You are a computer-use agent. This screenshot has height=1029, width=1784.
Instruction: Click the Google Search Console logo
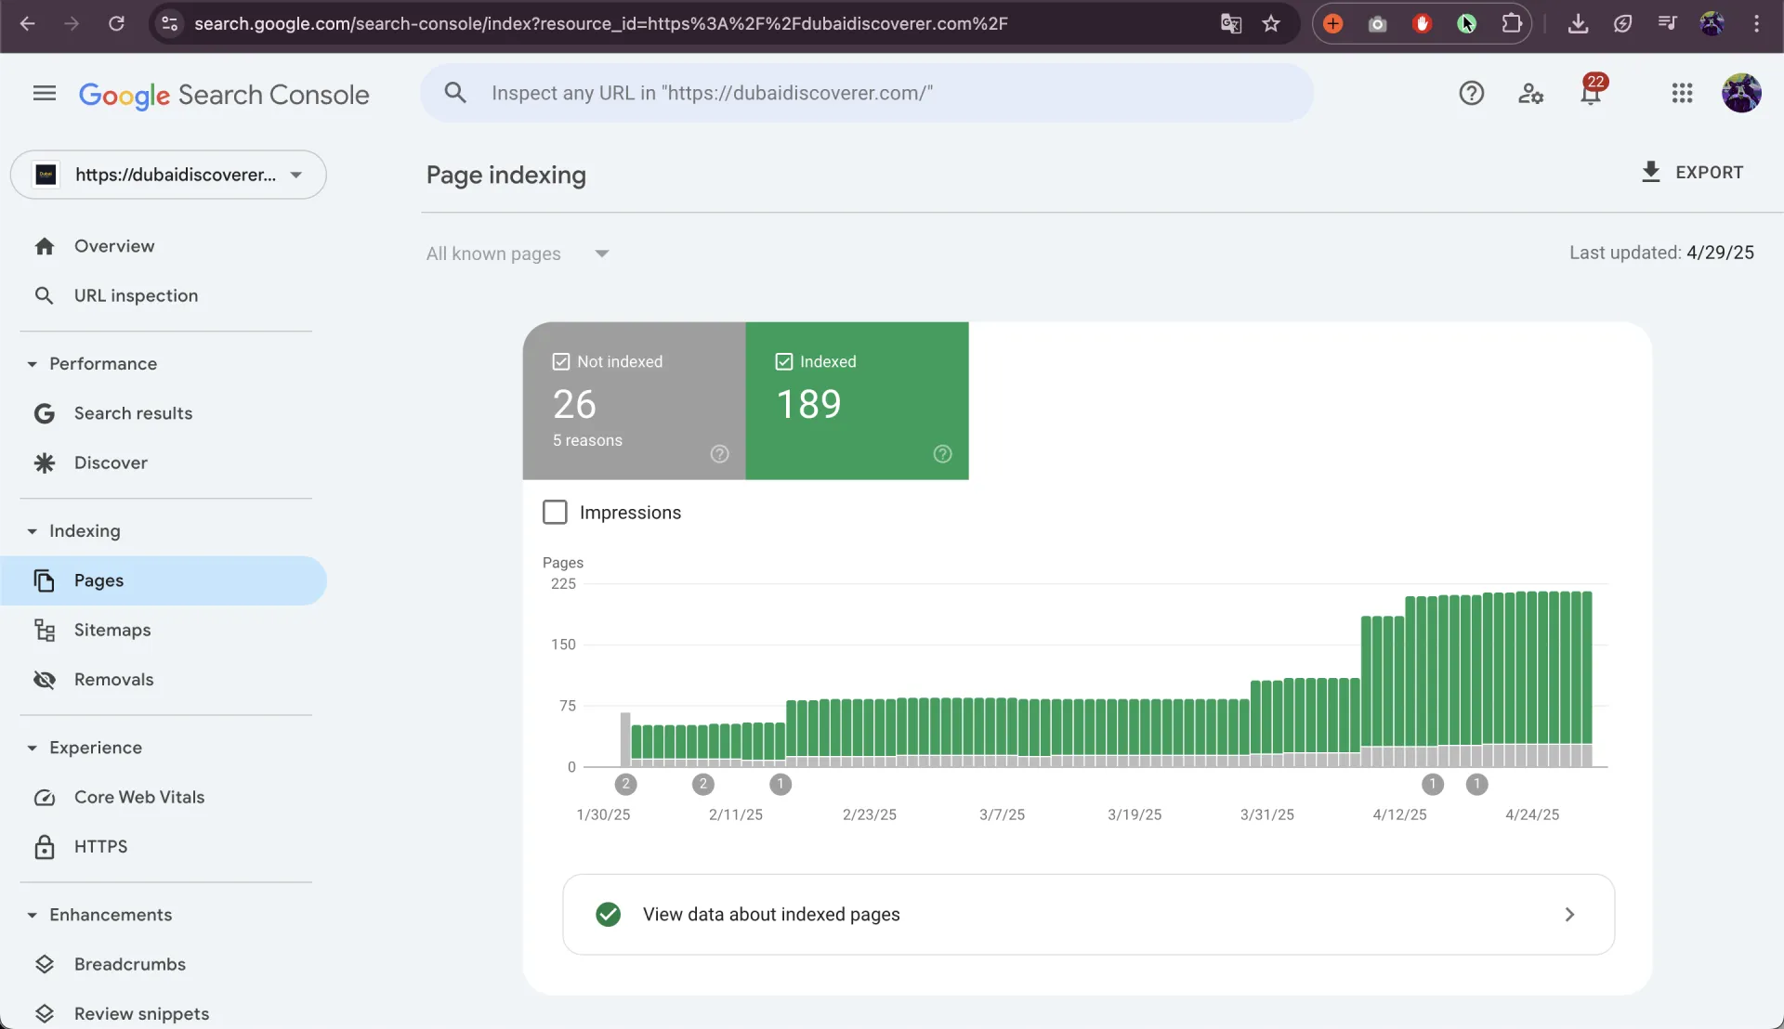click(x=224, y=95)
